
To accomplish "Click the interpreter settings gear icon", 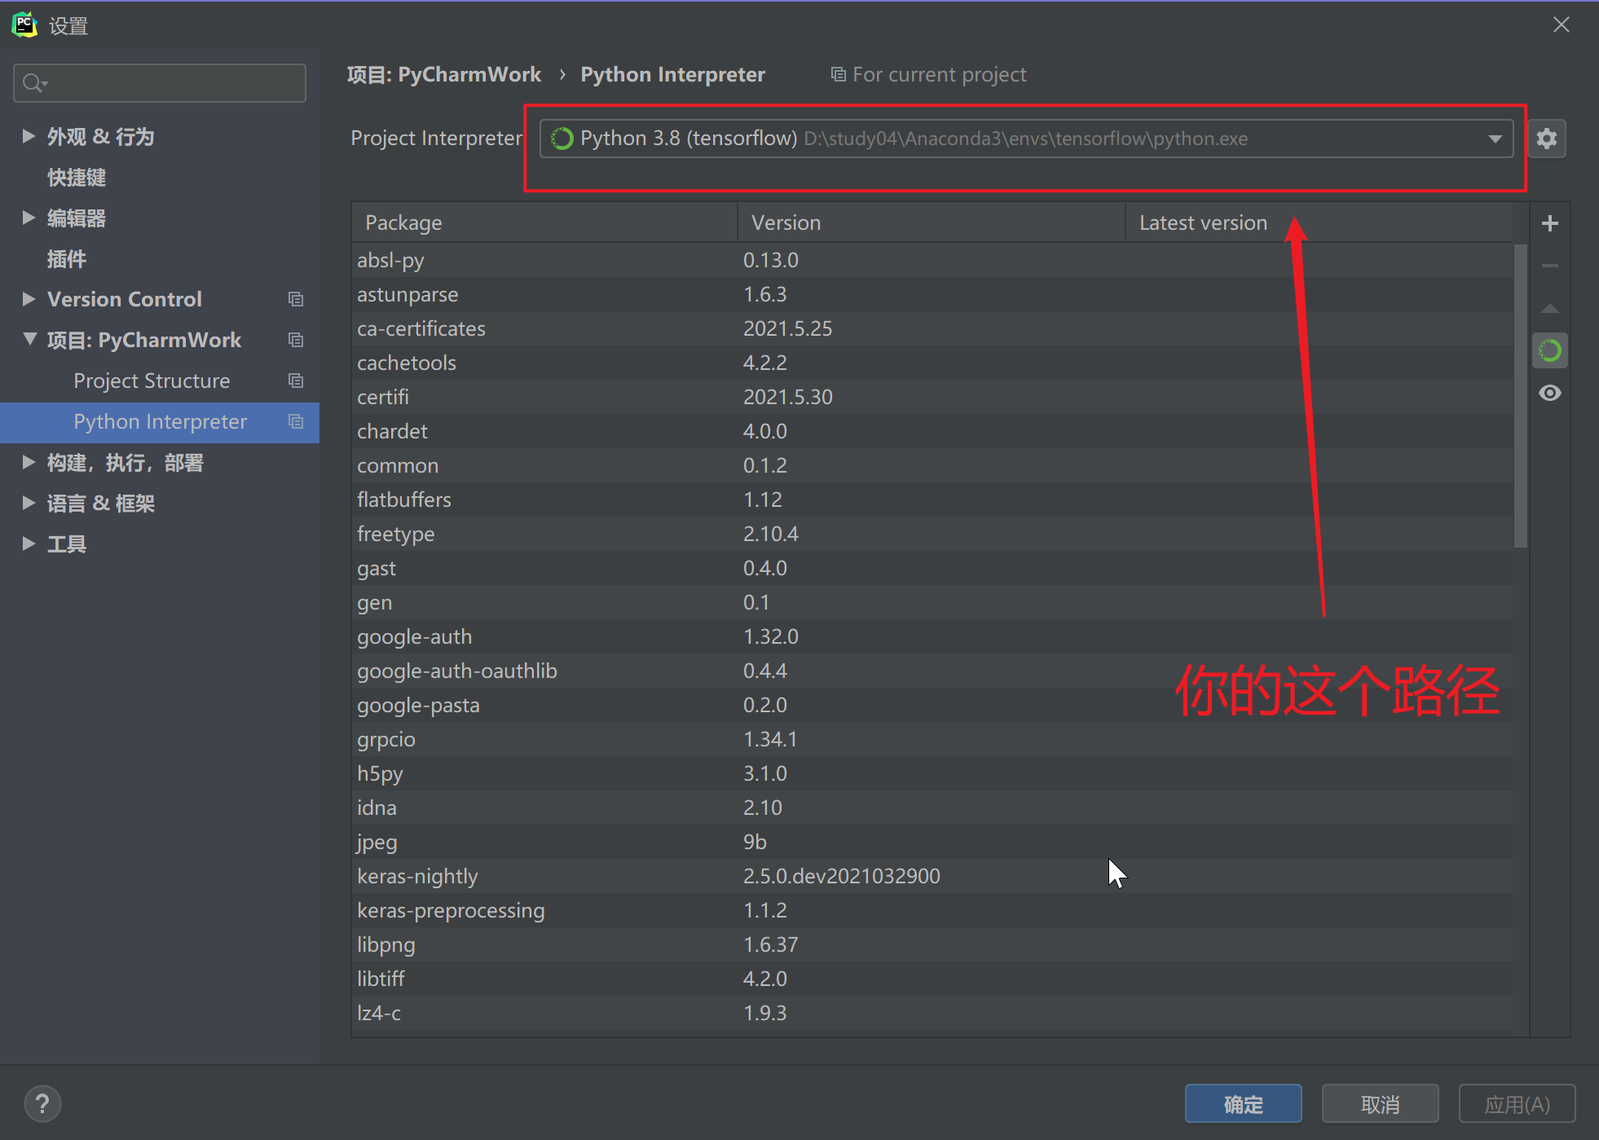I will [x=1546, y=139].
